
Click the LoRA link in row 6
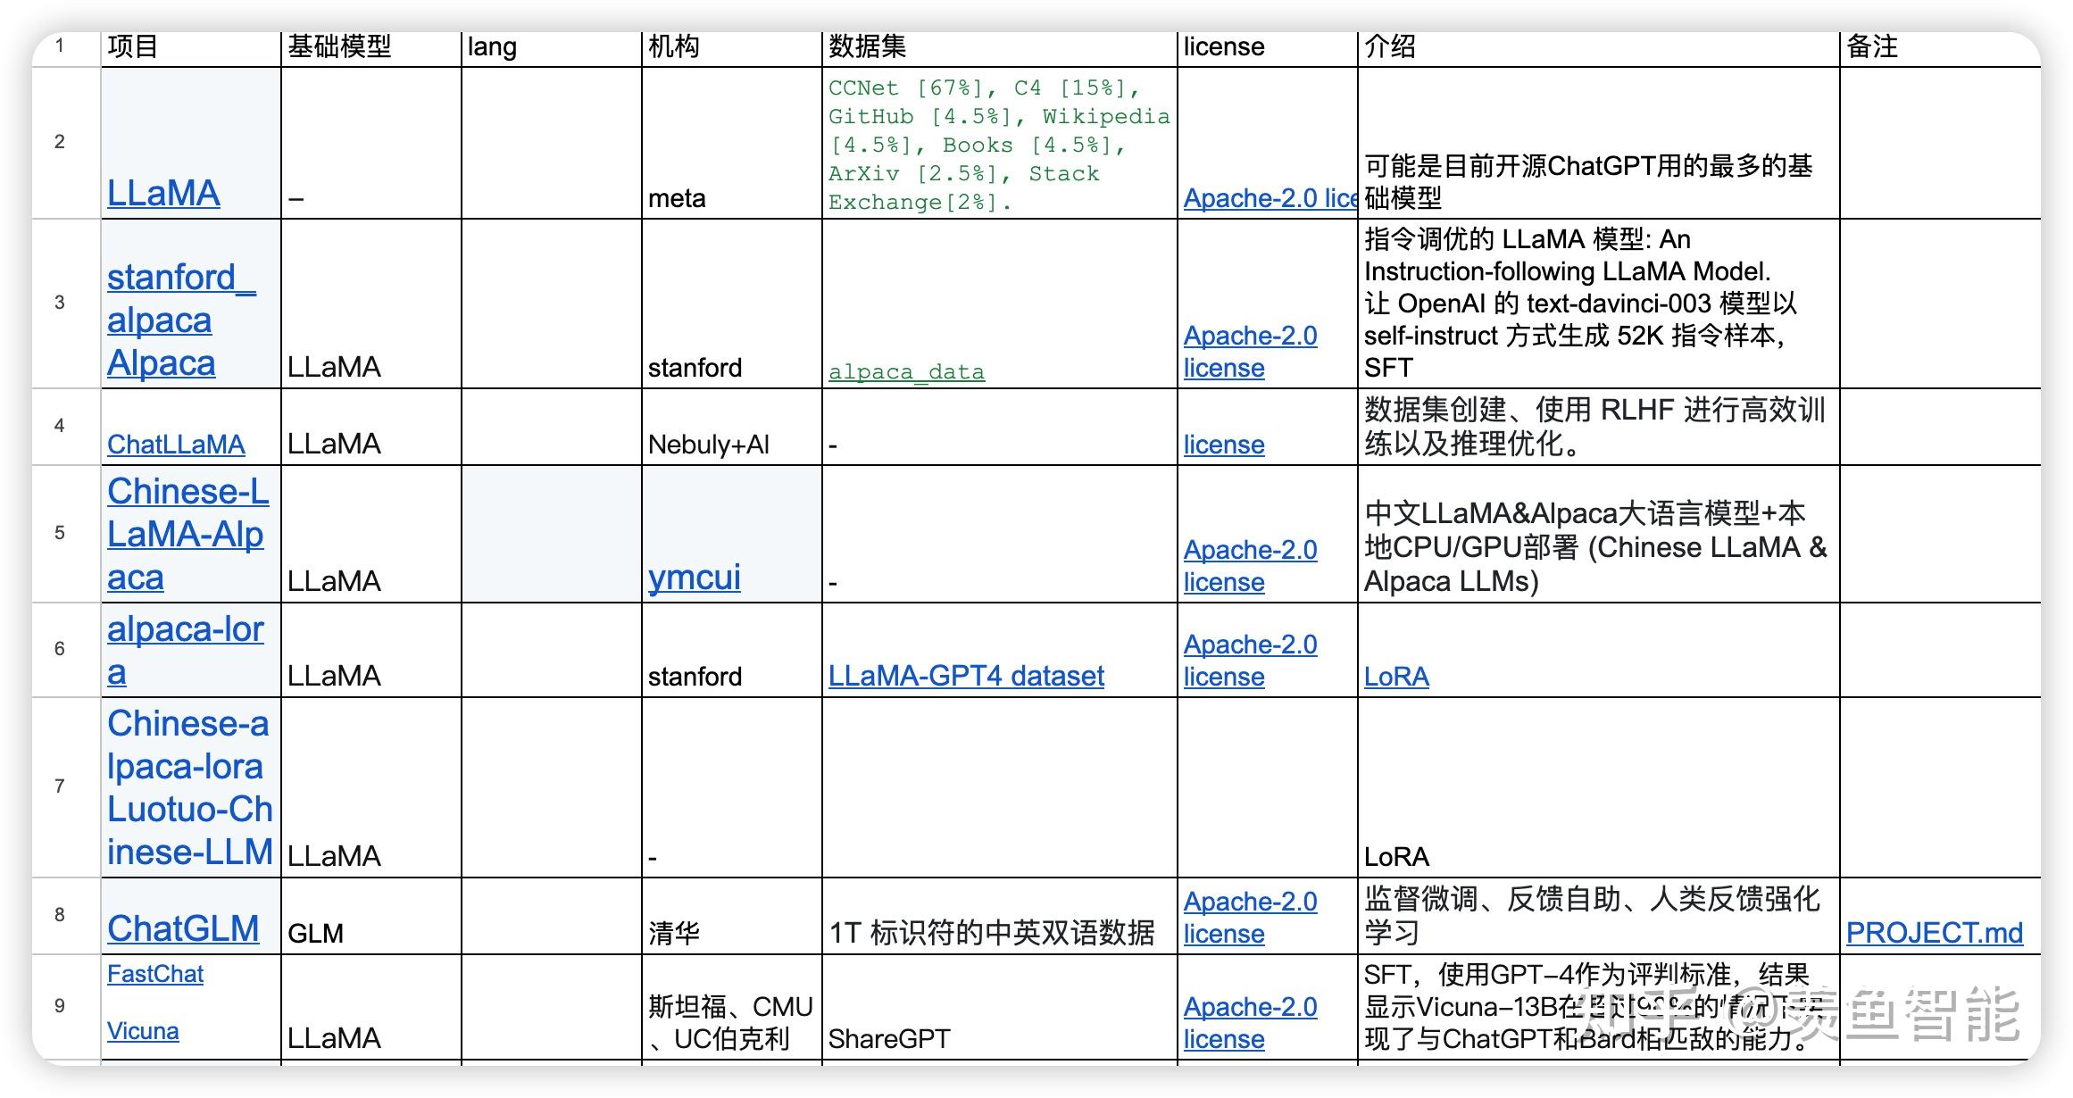1396,677
